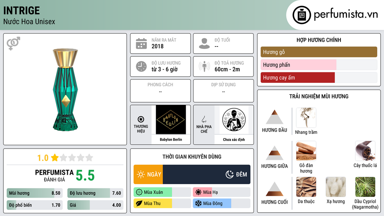Click the clock icon for Độ lưu hương
Screen dimensions: 384x216
(141, 66)
